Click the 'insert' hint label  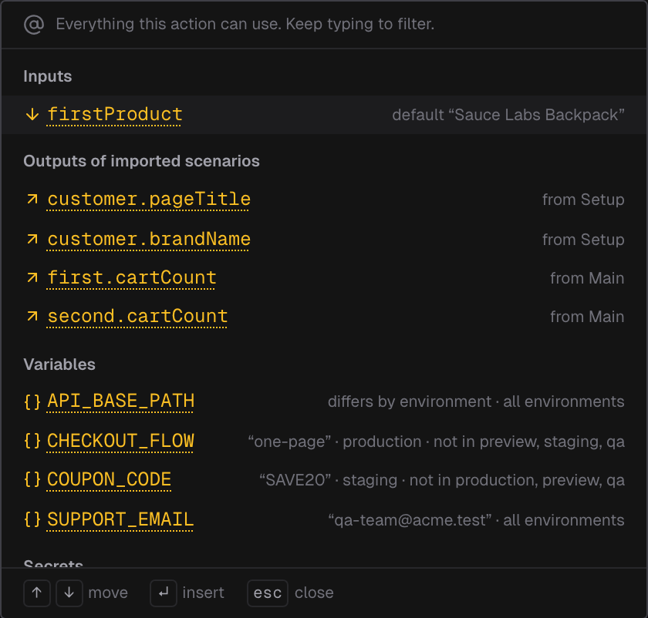[204, 593]
